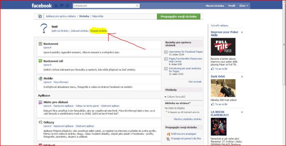Open Usernames for Facebook Pages news

click(186, 52)
